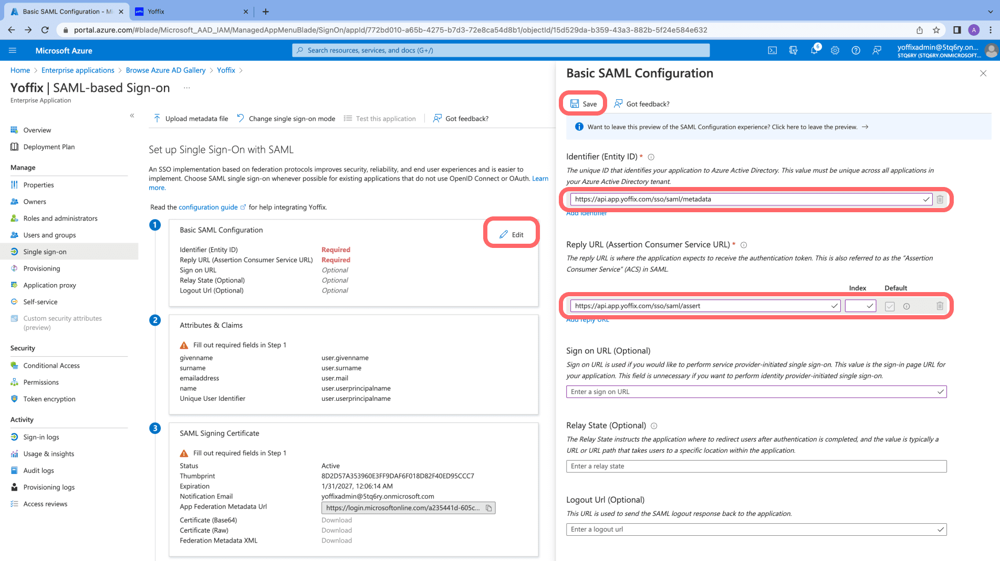Viewport: 1000px width, 561px height.
Task: Collapse the left navigation pane chevron
Action: coord(132,116)
